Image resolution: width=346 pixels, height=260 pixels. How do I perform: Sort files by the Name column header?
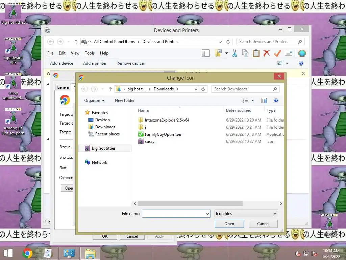pos(143,110)
